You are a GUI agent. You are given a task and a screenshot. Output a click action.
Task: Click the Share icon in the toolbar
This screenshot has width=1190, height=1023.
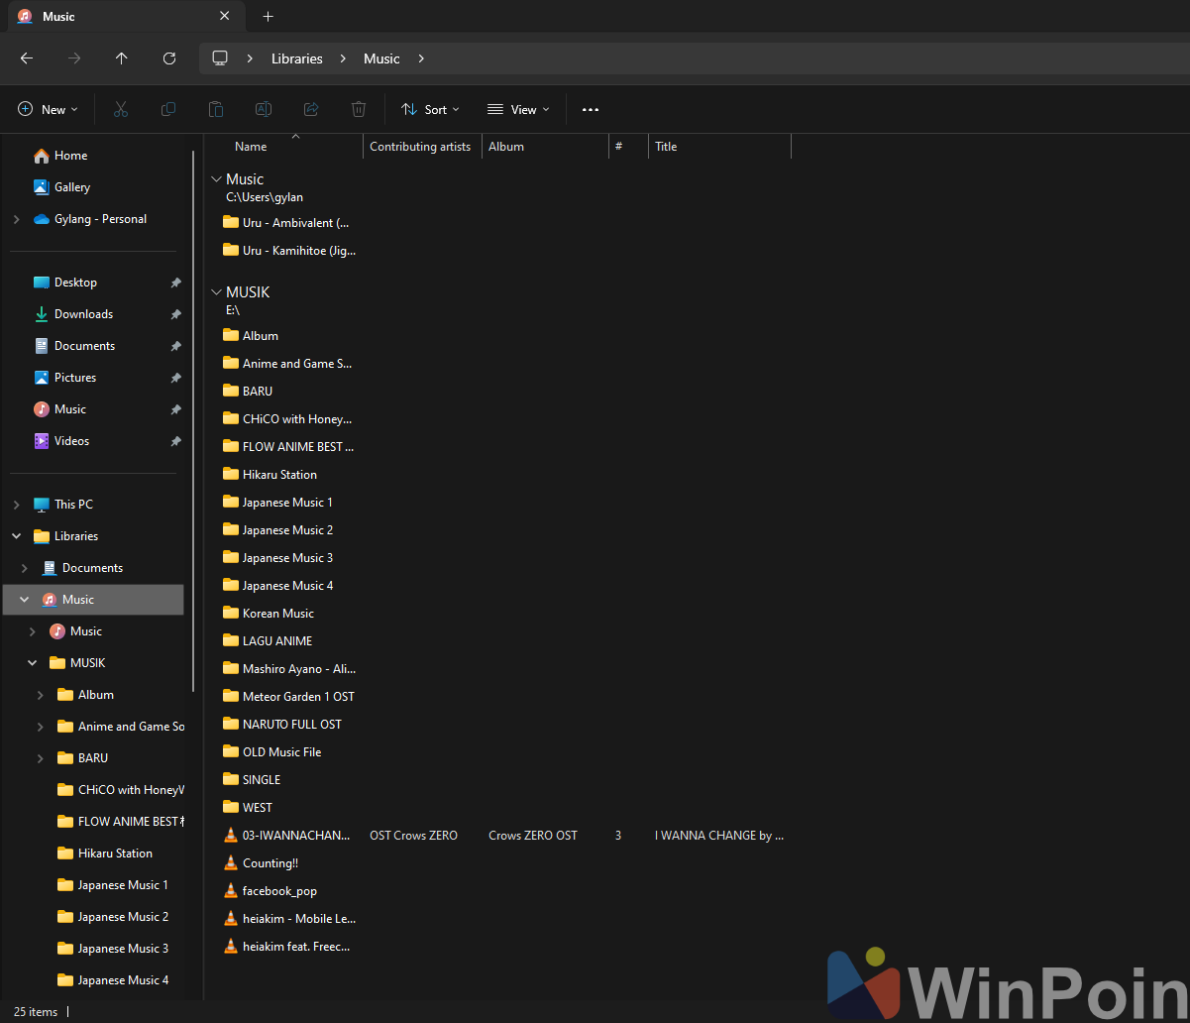310,109
